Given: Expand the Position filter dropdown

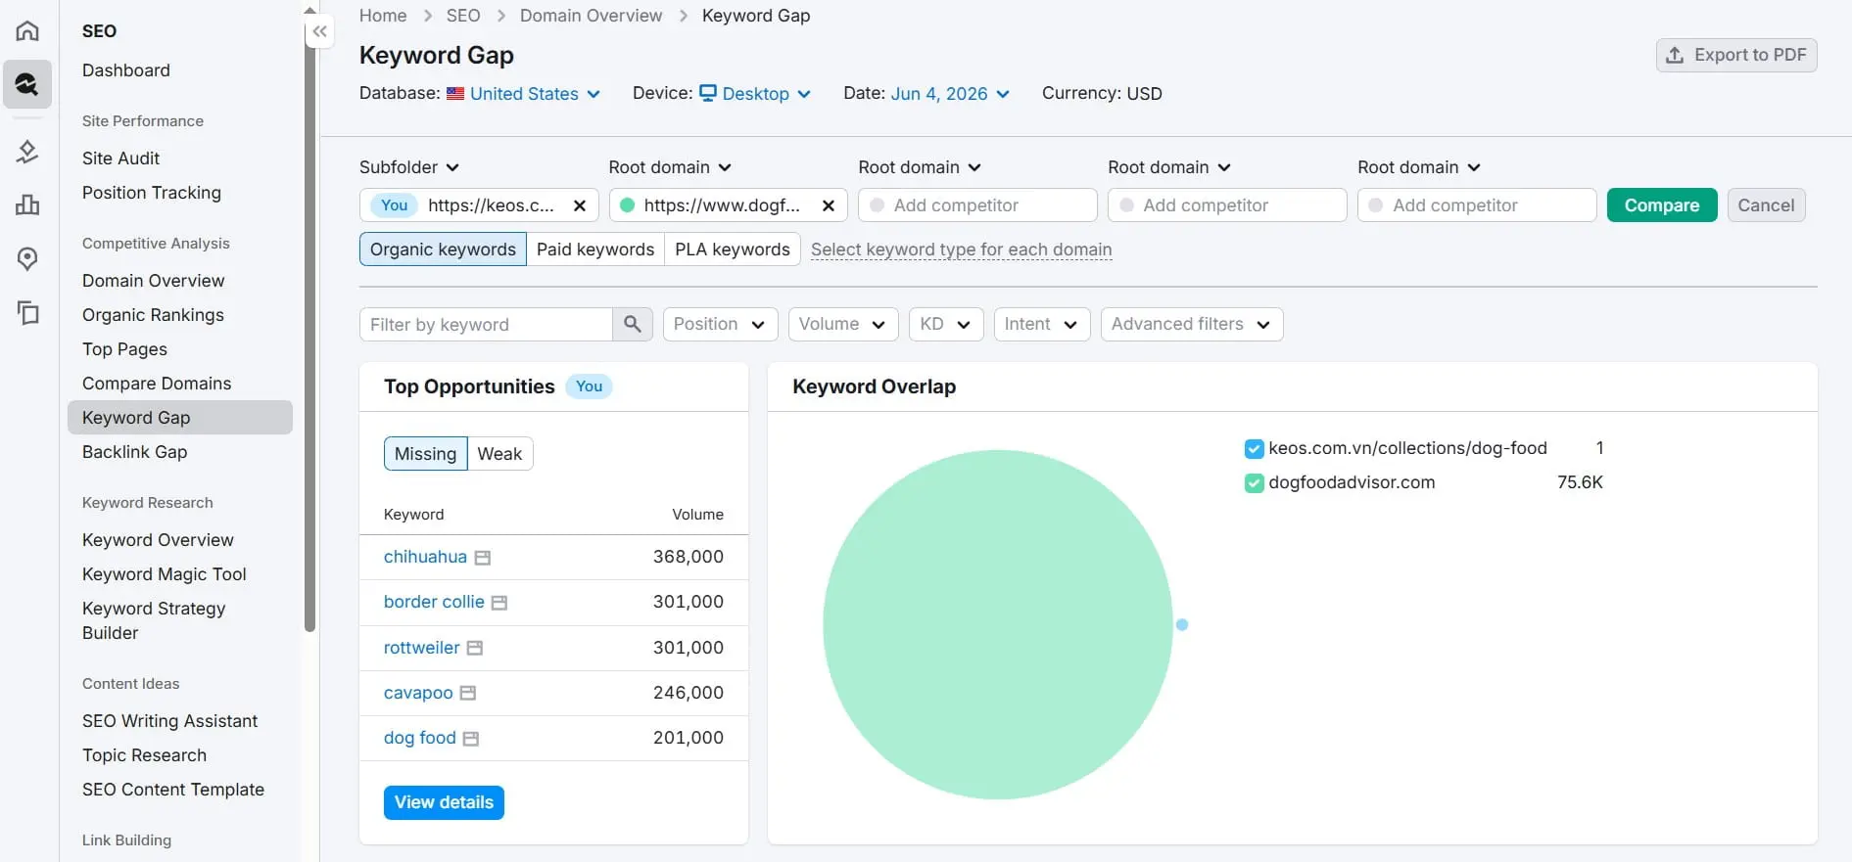Looking at the screenshot, I should 720,324.
